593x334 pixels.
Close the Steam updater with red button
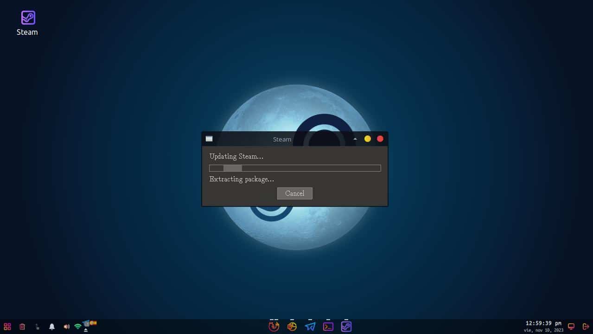point(380,139)
